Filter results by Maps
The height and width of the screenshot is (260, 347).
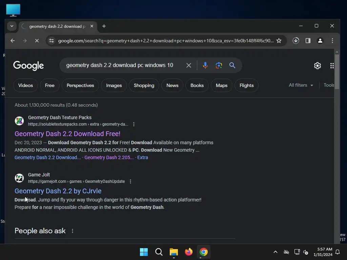click(222, 86)
